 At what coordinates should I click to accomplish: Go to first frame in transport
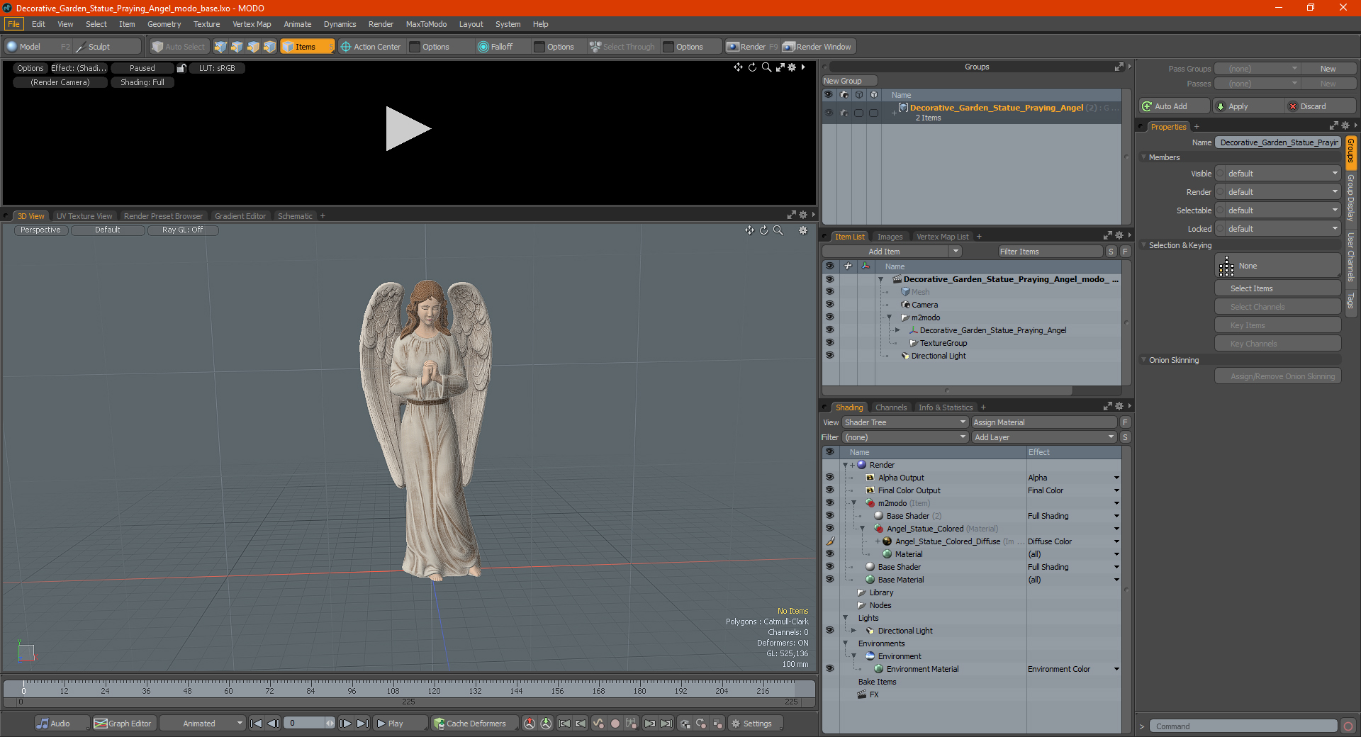(257, 724)
